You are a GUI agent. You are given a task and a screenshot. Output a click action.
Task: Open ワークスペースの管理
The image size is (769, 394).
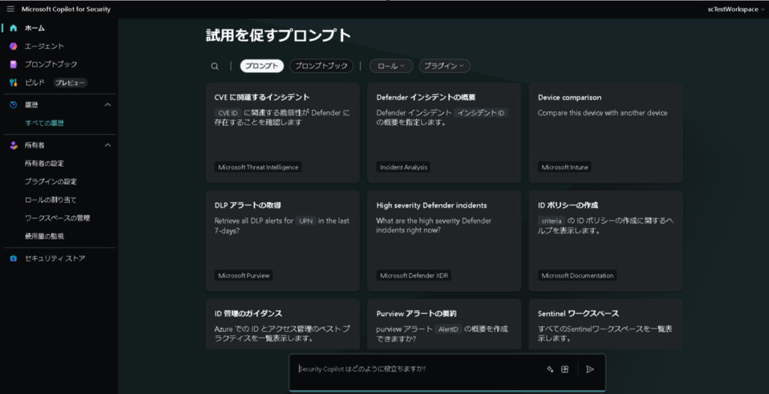(57, 218)
